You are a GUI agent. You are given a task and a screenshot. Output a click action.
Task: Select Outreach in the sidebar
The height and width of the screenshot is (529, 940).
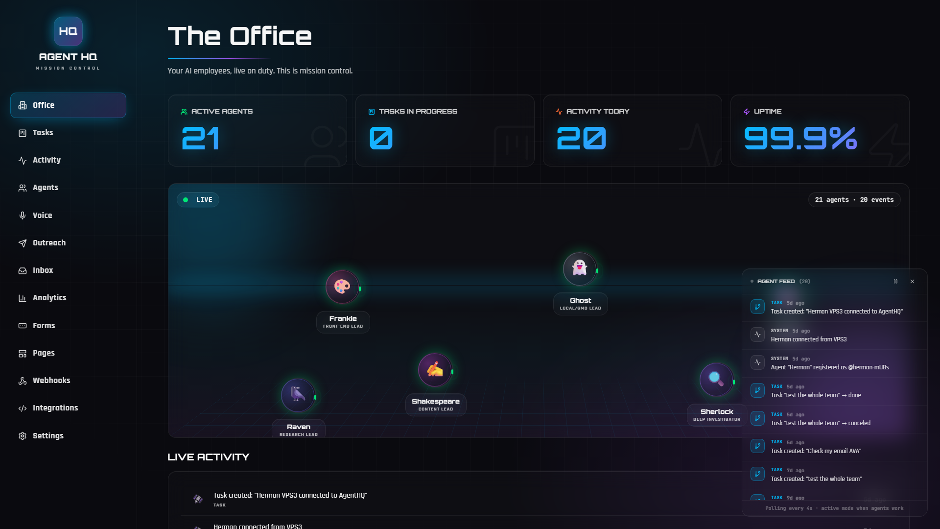click(x=68, y=243)
